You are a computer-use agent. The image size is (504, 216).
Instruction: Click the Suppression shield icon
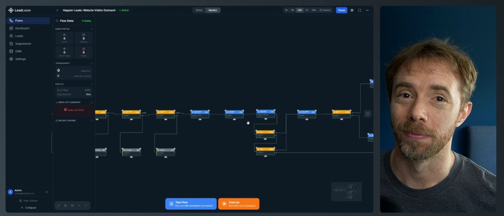(x=11, y=44)
